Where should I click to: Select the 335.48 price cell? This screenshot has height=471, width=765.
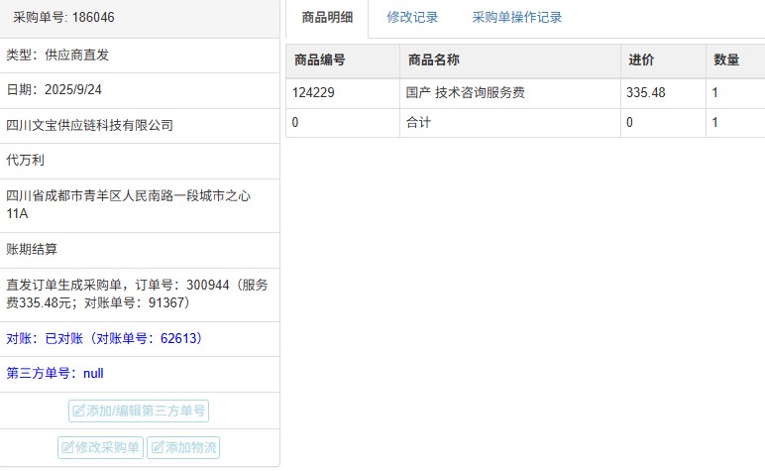point(646,93)
